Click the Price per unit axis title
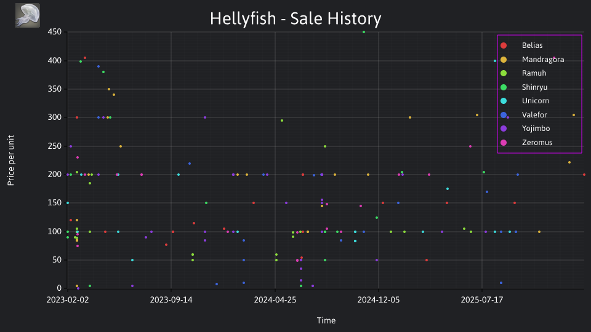 pos(11,160)
